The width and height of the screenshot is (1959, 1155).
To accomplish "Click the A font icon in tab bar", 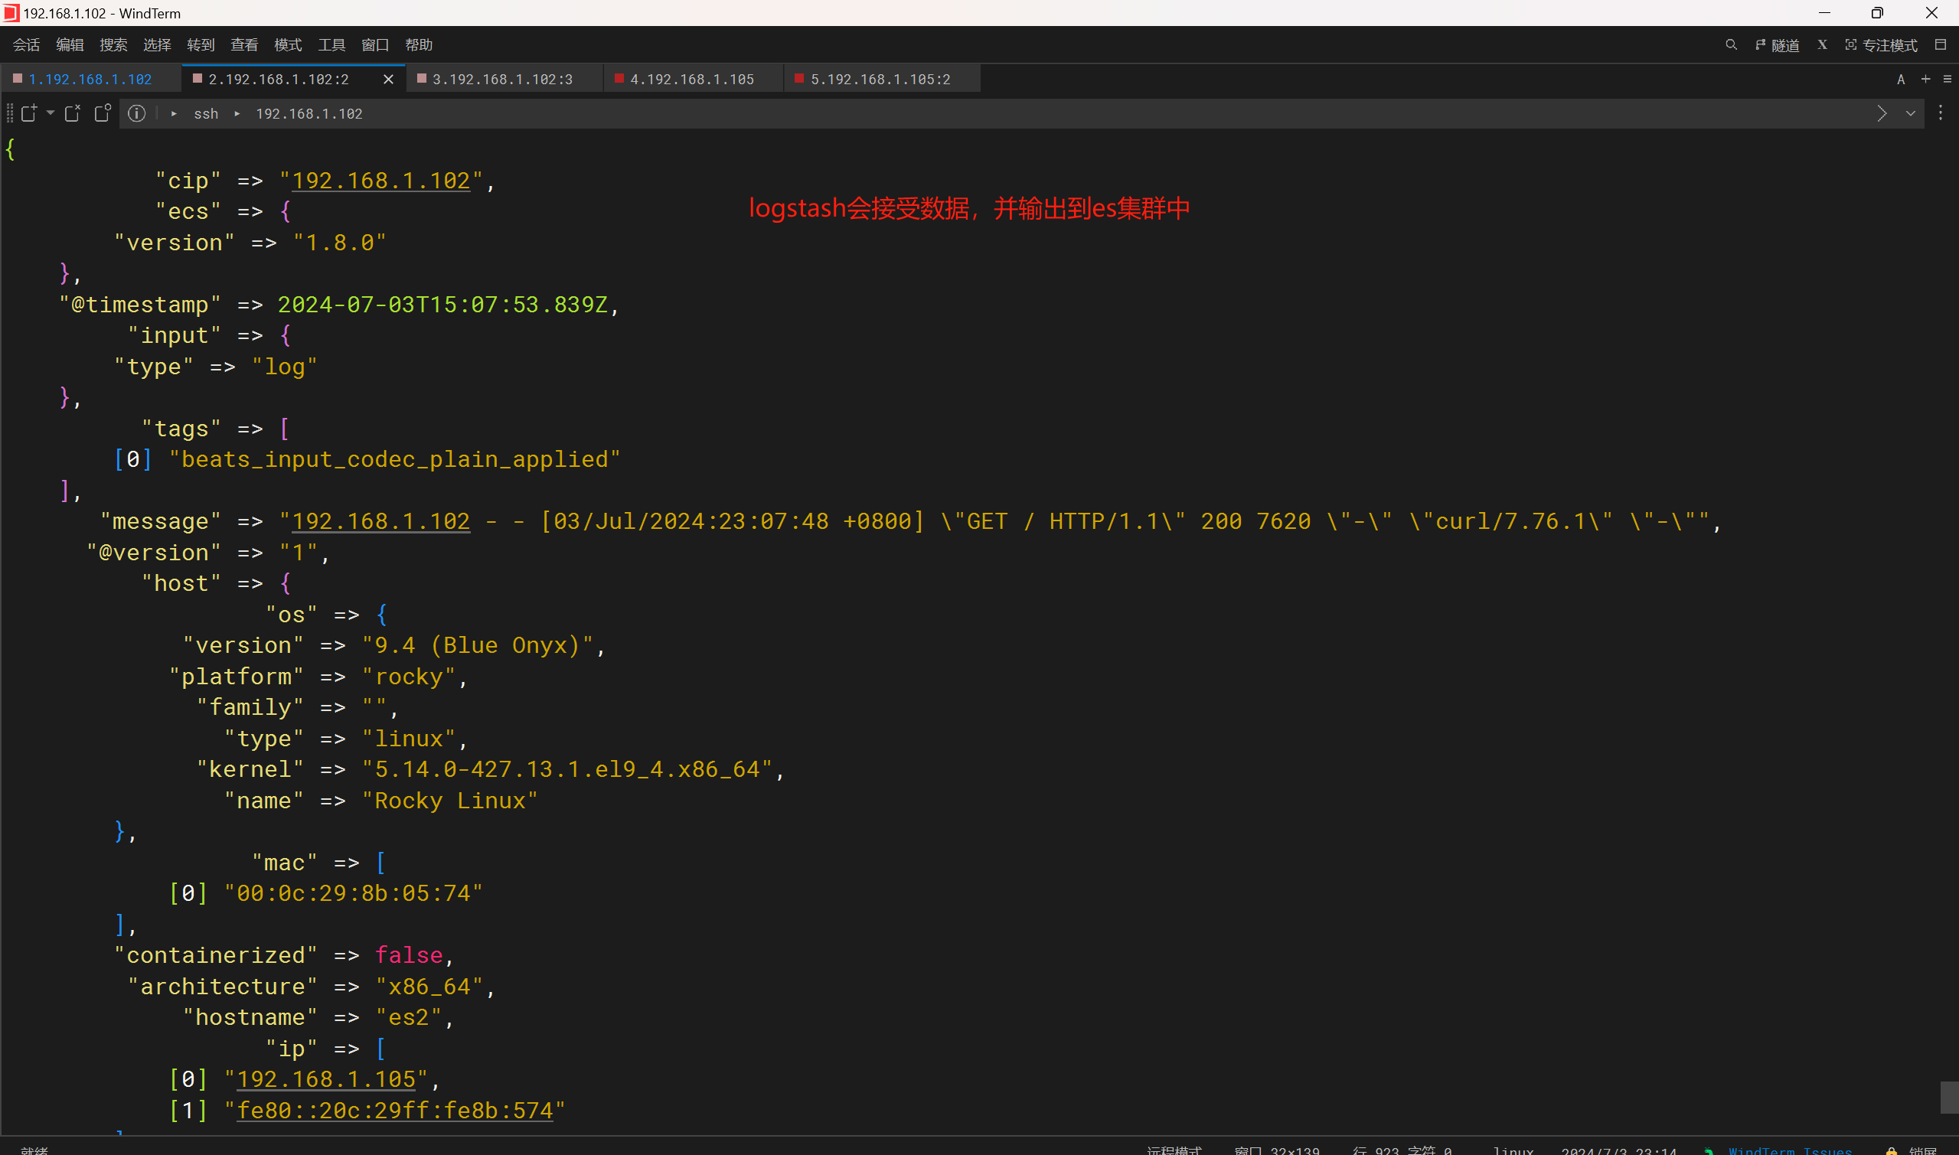I will (x=1901, y=80).
